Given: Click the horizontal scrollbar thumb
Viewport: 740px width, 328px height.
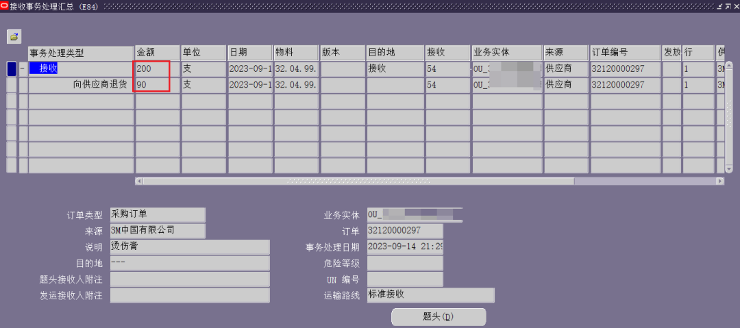Looking at the screenshot, I should point(358,181).
